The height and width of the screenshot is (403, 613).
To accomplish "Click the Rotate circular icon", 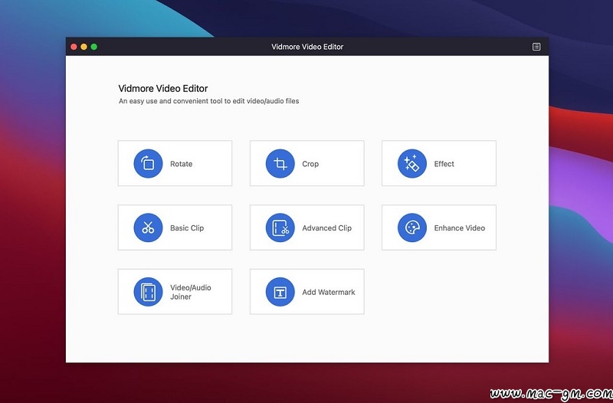I will pyautogui.click(x=148, y=163).
